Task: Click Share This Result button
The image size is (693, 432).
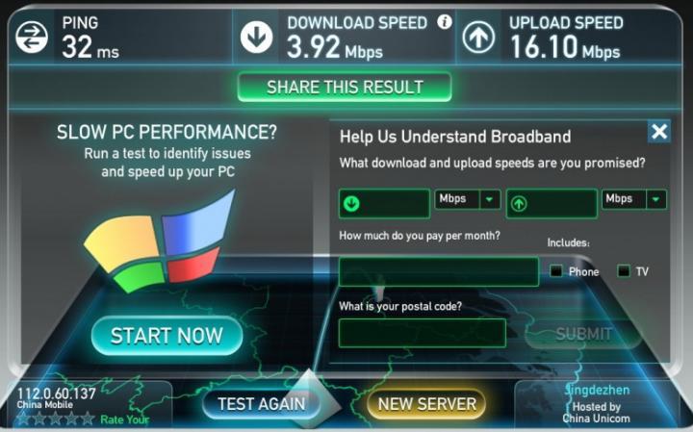Action: tap(345, 87)
